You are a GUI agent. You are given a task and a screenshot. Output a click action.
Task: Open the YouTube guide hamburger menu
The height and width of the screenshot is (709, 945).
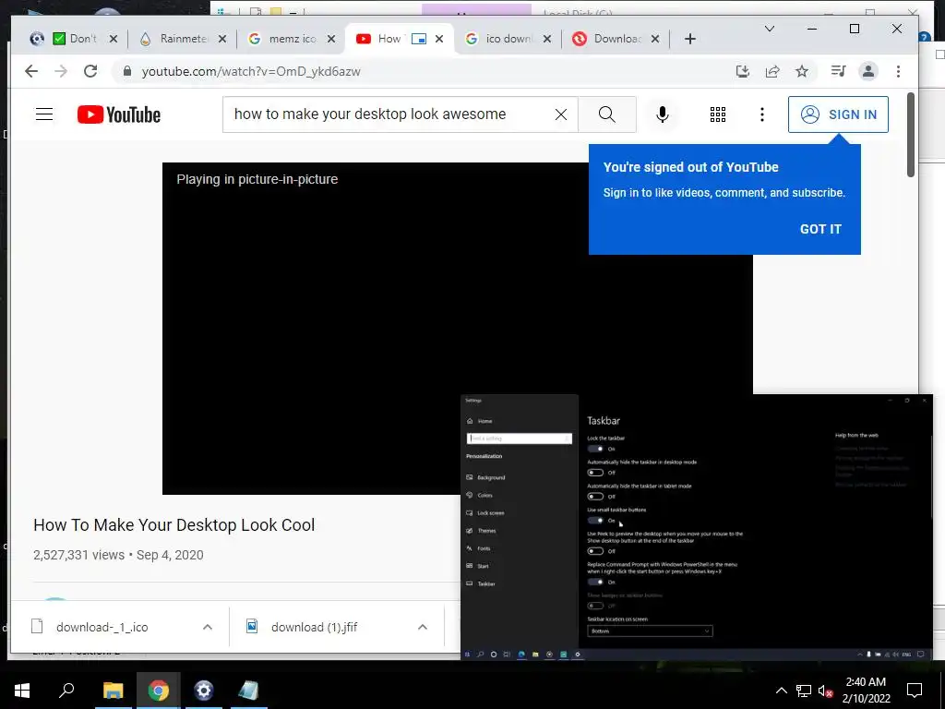[44, 114]
